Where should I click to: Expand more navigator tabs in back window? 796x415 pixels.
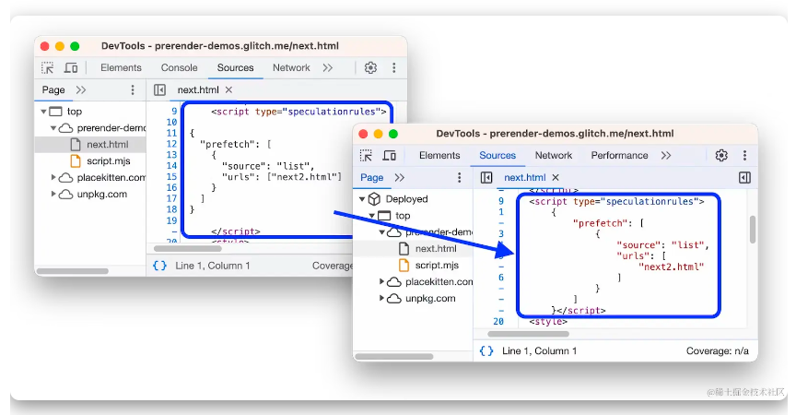pyautogui.click(x=81, y=89)
